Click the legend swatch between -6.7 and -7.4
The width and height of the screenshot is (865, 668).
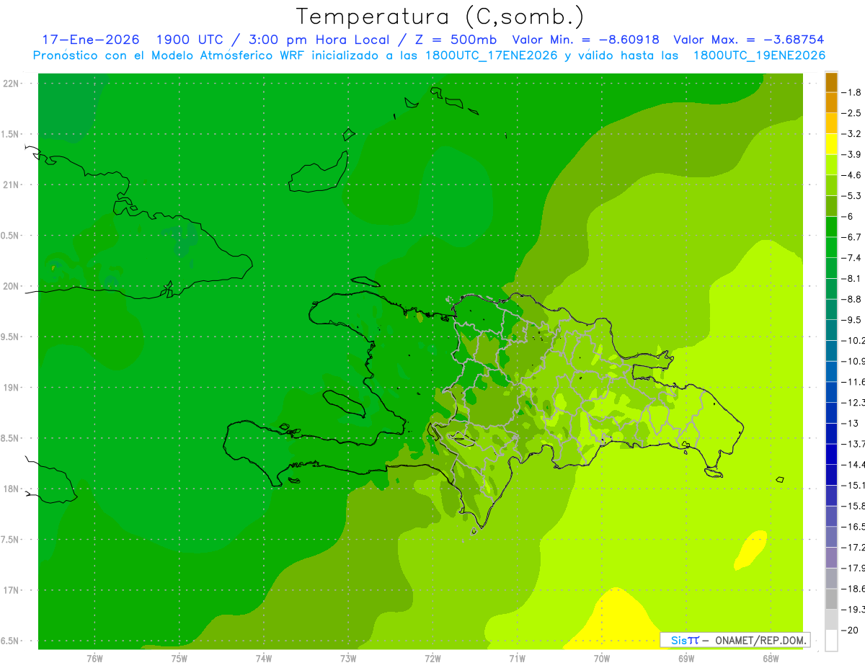831,247
